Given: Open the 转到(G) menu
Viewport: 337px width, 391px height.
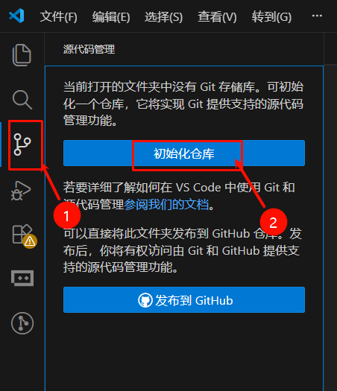Looking at the screenshot, I should click(271, 16).
